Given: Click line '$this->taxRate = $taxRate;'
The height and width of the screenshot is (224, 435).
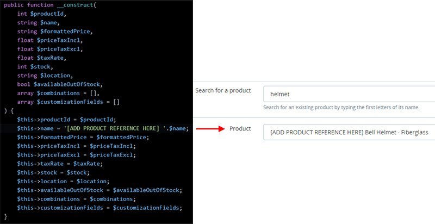Looking at the screenshot, I should click(60, 164).
